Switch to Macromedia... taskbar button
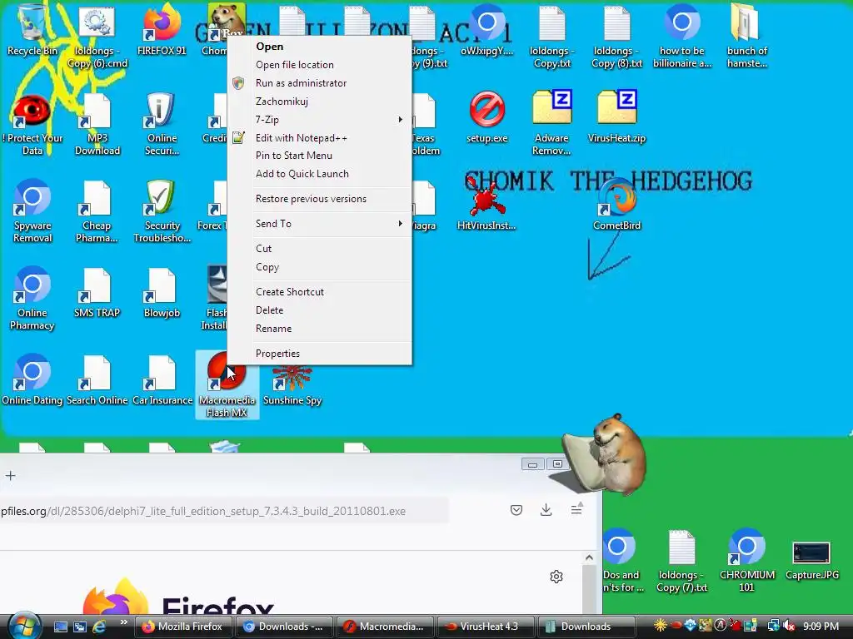The width and height of the screenshot is (853, 639). point(385,627)
